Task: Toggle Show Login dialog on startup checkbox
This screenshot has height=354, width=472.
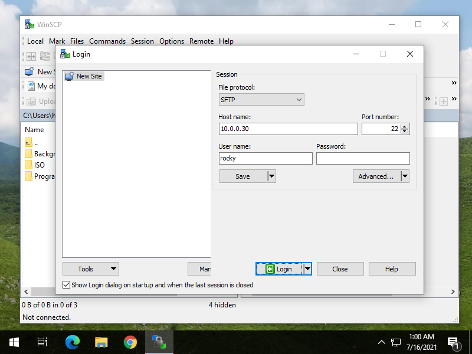Action: tap(67, 284)
